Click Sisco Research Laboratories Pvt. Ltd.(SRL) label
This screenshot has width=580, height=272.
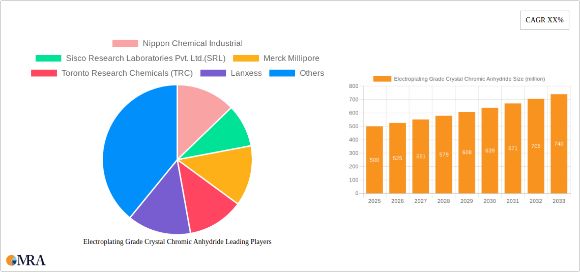(x=146, y=58)
